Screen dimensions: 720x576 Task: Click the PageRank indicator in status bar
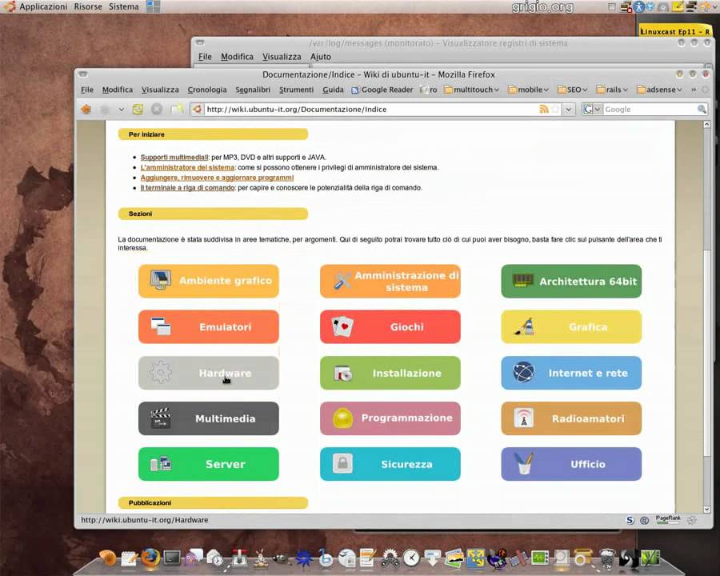668,519
